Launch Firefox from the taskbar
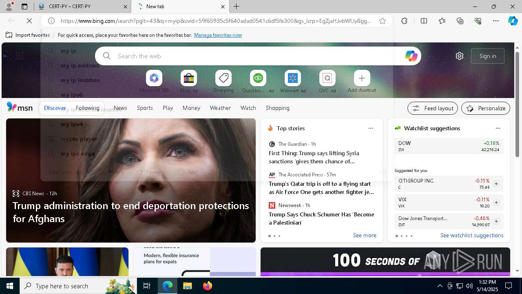This screenshot has height=294, width=522. pyautogui.click(x=208, y=286)
